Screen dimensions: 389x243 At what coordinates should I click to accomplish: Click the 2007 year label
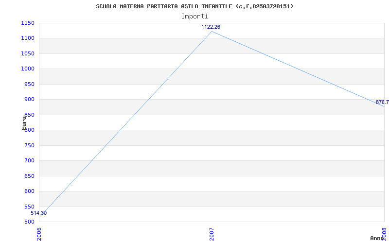pos(212,234)
